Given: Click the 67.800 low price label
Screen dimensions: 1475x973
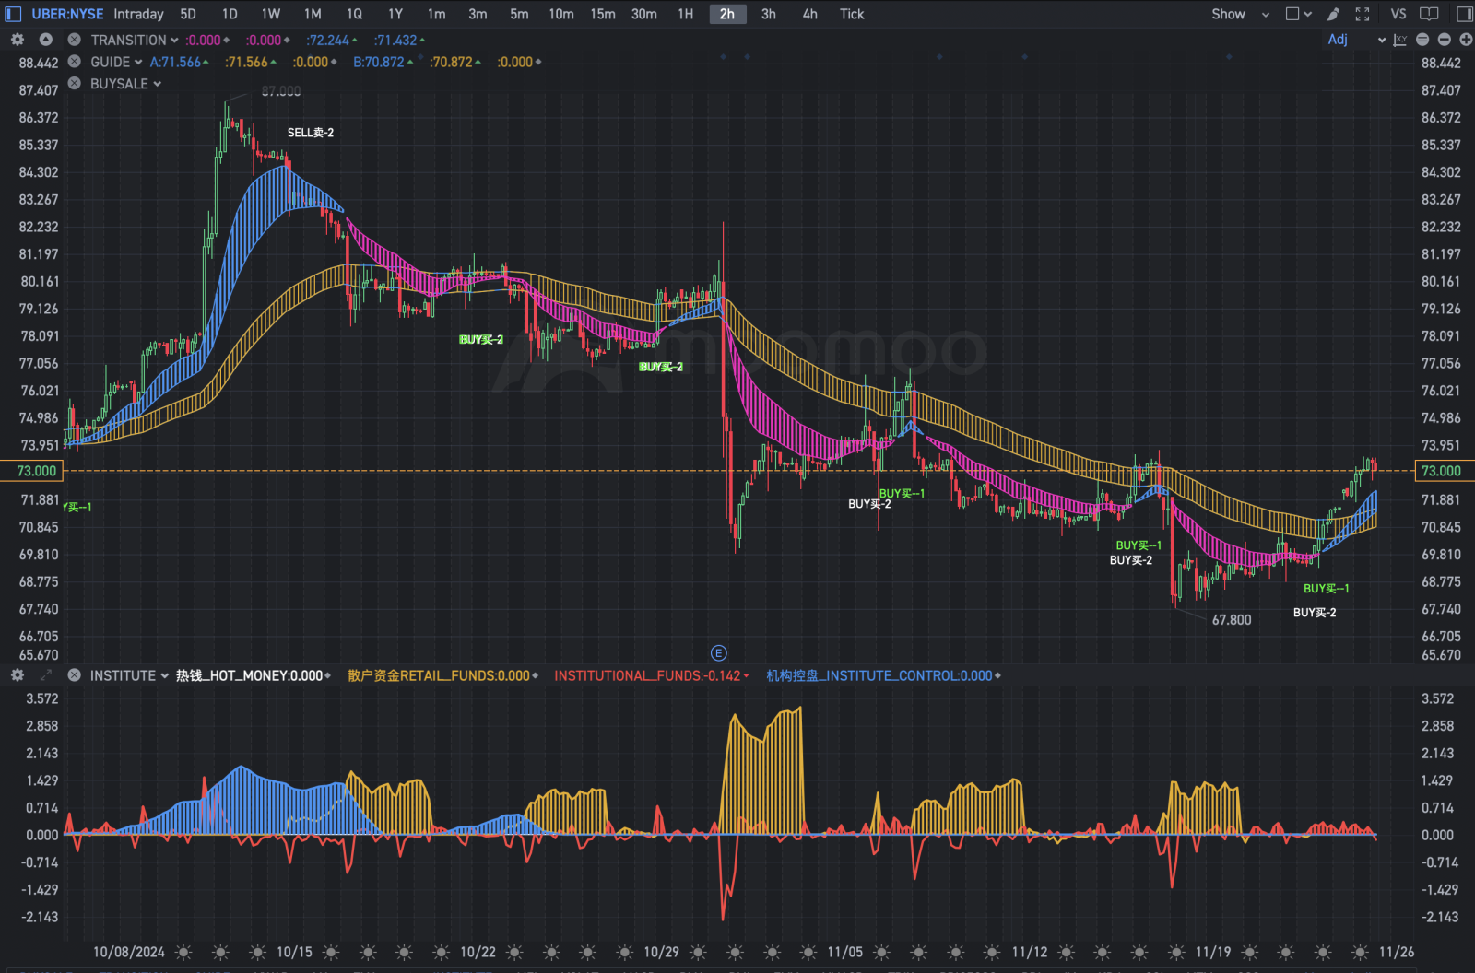Looking at the screenshot, I should click(x=1232, y=620).
